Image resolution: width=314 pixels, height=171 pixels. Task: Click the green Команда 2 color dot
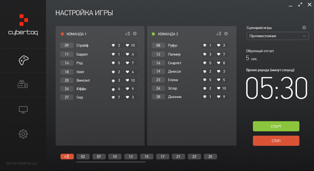click(x=154, y=34)
